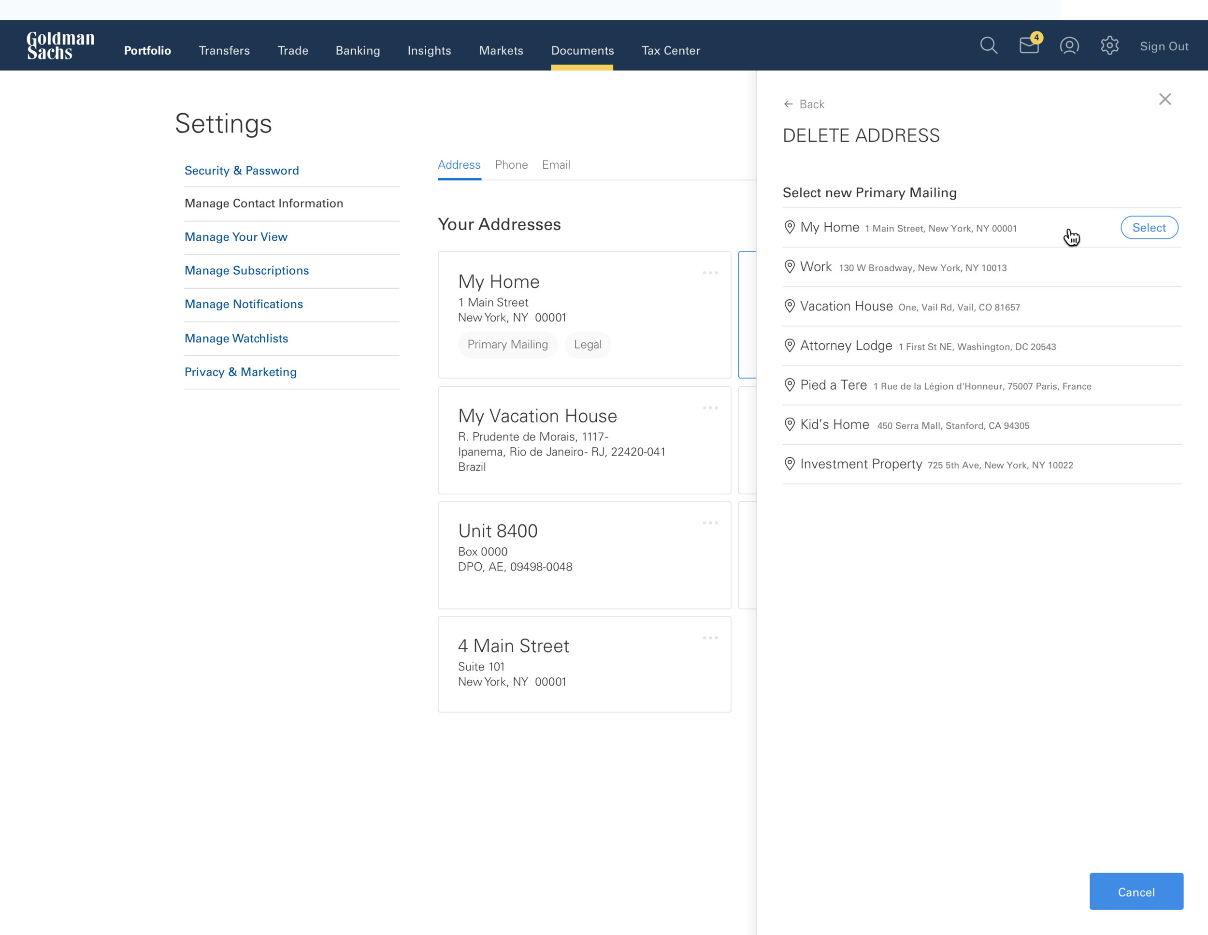Image resolution: width=1208 pixels, height=935 pixels.
Task: Click the search magnifier icon
Action: tap(989, 46)
